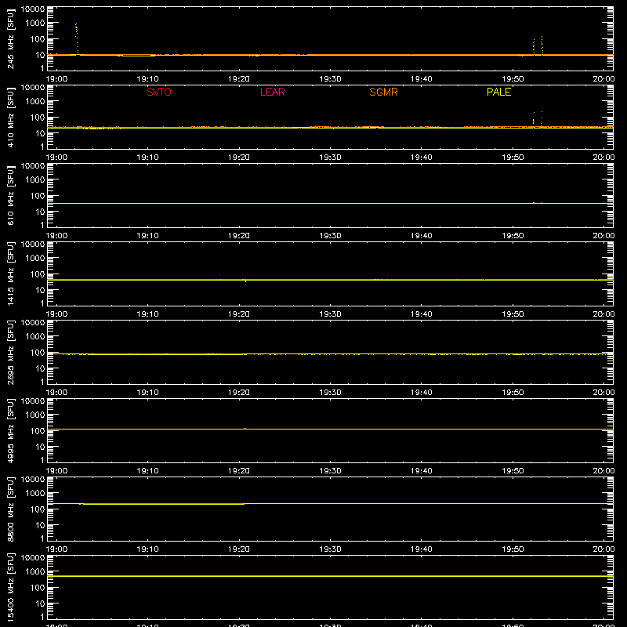The width and height of the screenshot is (627, 627).
Task: Click the 100 tick label on 2695 MHz axis
Action: [38, 352]
